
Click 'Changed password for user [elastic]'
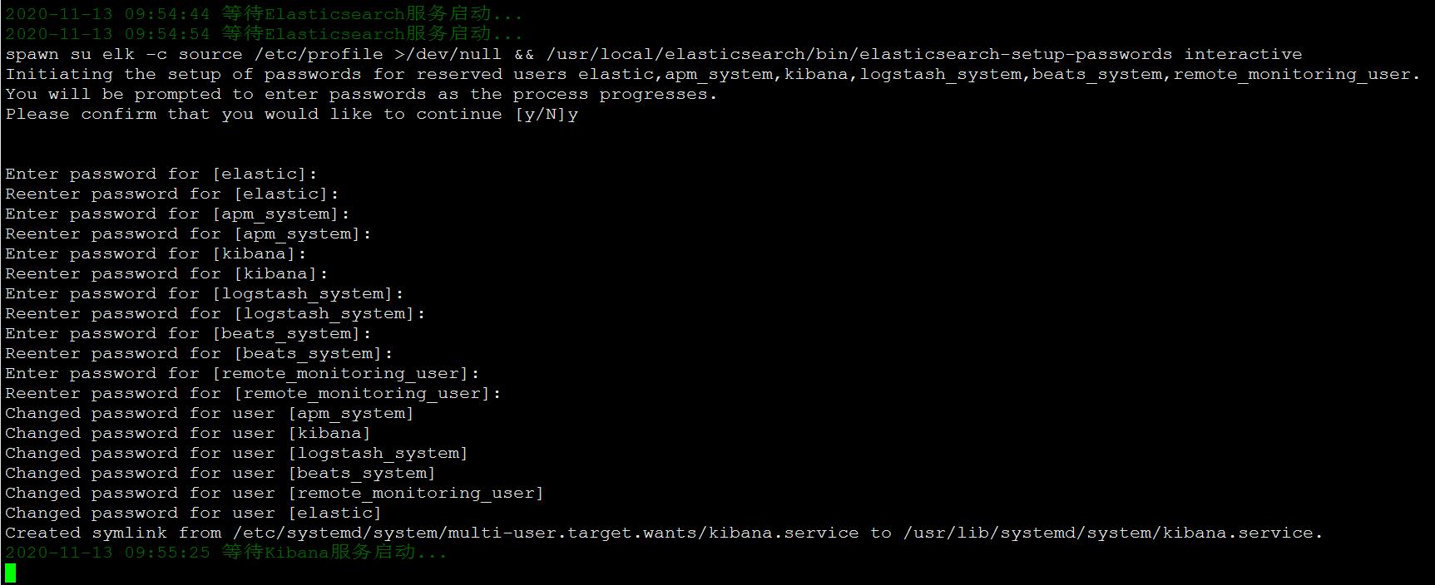coord(193,513)
